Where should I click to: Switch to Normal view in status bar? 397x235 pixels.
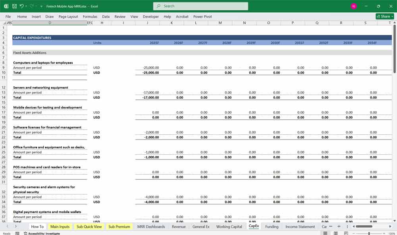click(325, 233)
